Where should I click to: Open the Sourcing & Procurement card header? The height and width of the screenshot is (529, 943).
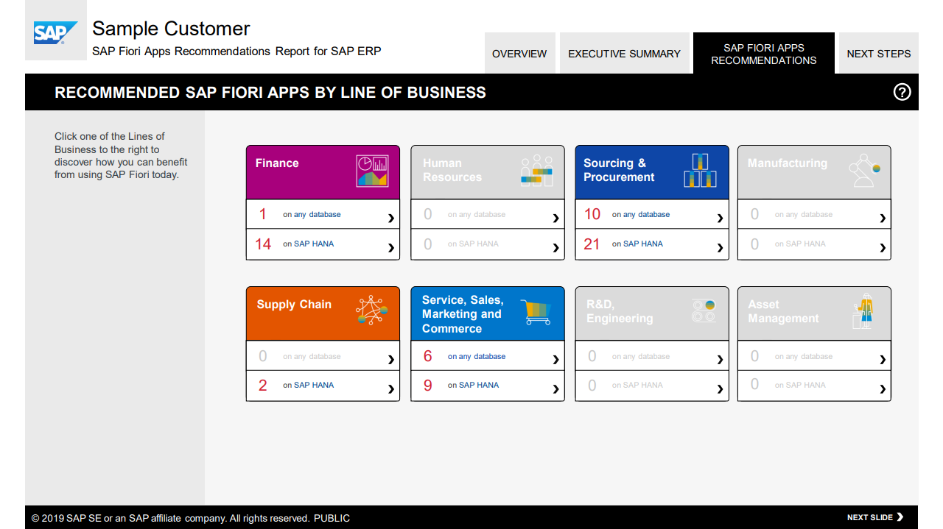pos(652,172)
